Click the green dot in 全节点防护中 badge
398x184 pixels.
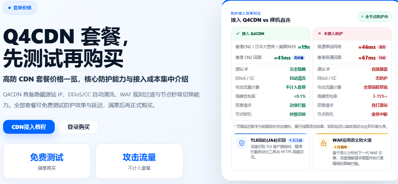tap(362, 17)
